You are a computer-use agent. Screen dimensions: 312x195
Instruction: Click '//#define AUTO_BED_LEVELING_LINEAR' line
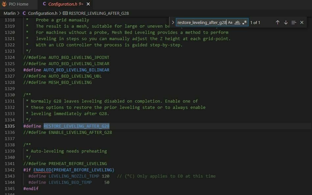coord(66,64)
